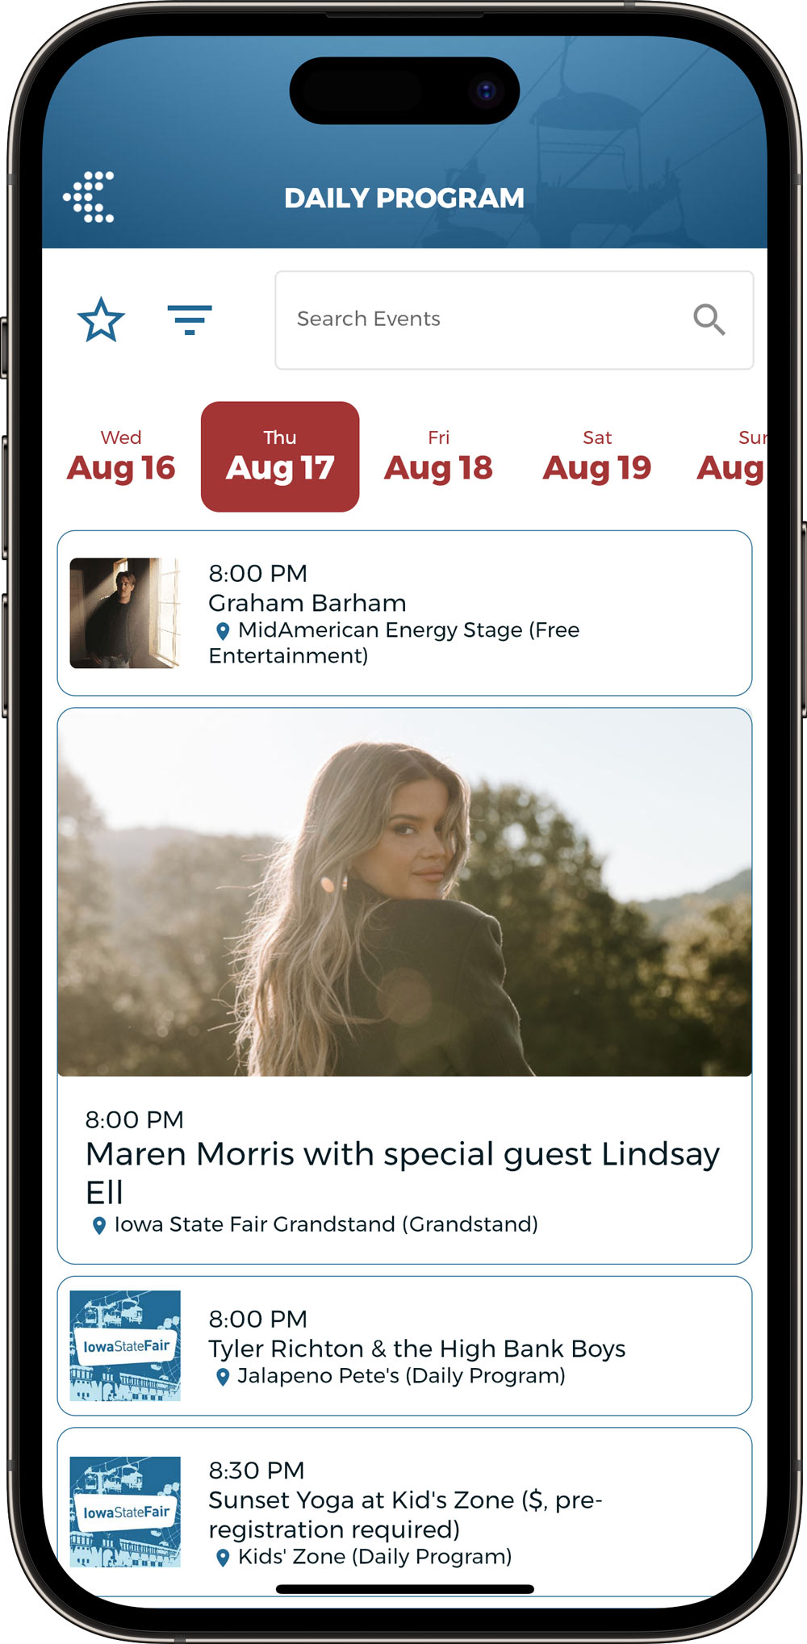Tap the dotted app logo in header
Image resolution: width=807 pixels, height=1644 pixels.
89,197
